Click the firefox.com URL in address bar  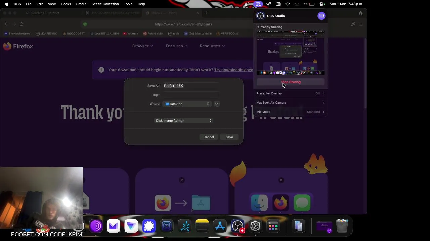tap(183, 24)
